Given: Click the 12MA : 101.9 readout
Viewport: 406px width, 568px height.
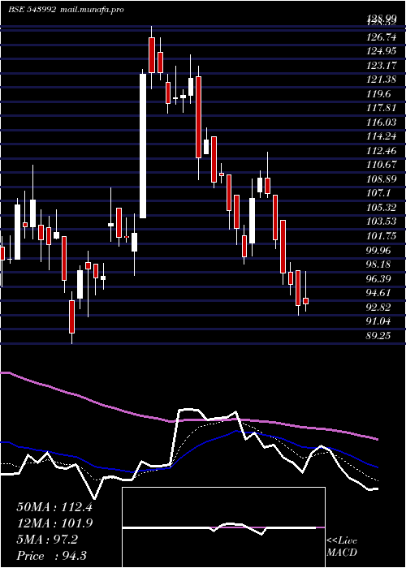Looking at the screenshot, I should tap(54, 523).
